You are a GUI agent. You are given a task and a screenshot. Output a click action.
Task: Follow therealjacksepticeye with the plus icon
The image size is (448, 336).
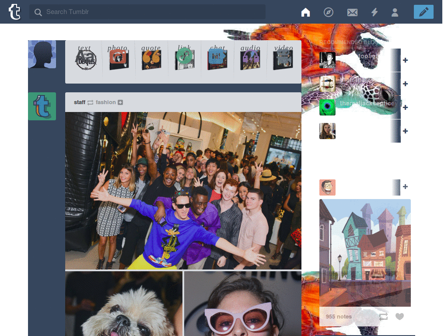click(405, 108)
